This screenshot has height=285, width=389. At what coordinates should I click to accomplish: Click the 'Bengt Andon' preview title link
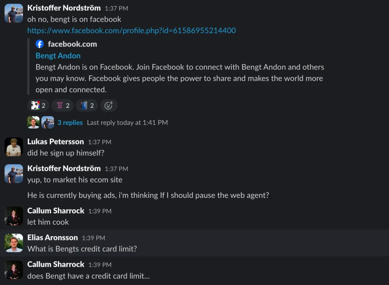pos(58,55)
